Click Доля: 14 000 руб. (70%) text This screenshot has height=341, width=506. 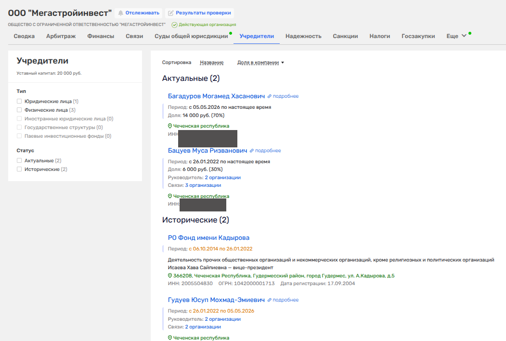pos(196,115)
